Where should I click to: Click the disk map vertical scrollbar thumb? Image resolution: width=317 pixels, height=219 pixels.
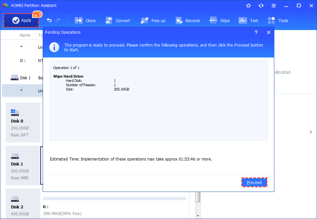click(x=198, y=197)
